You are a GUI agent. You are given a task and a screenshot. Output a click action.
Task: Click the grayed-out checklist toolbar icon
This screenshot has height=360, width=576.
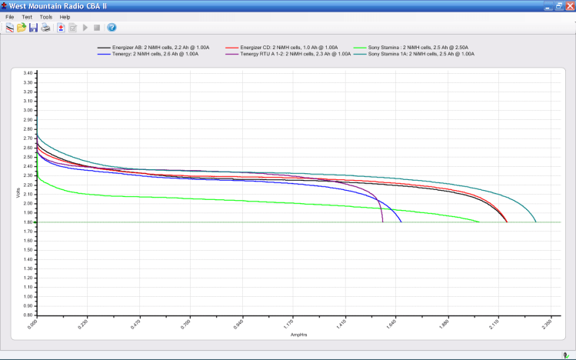click(x=73, y=28)
